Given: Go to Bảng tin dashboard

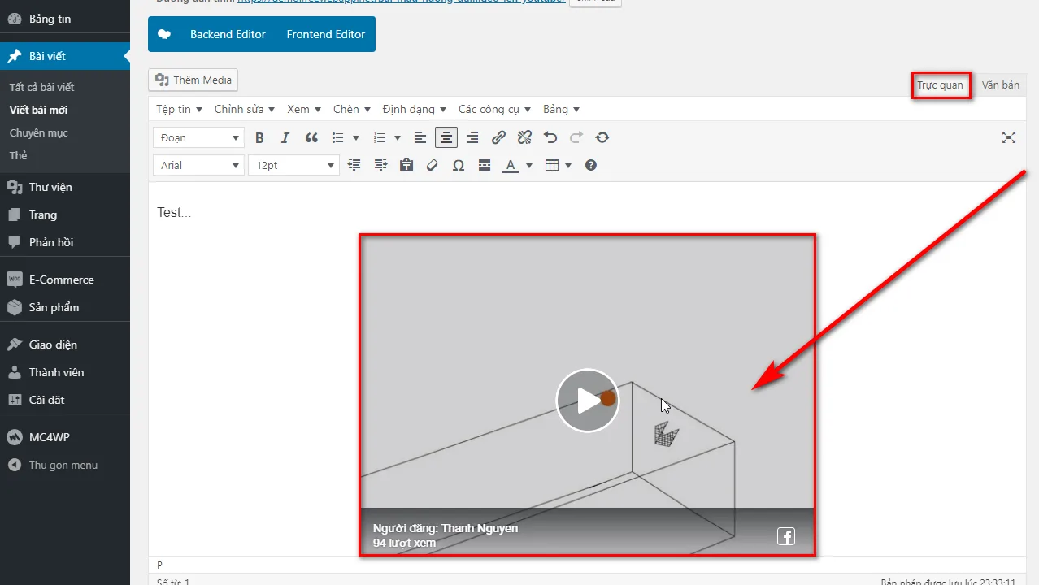Looking at the screenshot, I should pyautogui.click(x=65, y=19).
